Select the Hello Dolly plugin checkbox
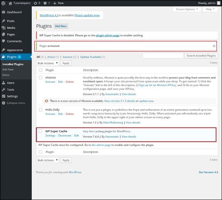Viewport: 222px width, 200px height. 41,110
